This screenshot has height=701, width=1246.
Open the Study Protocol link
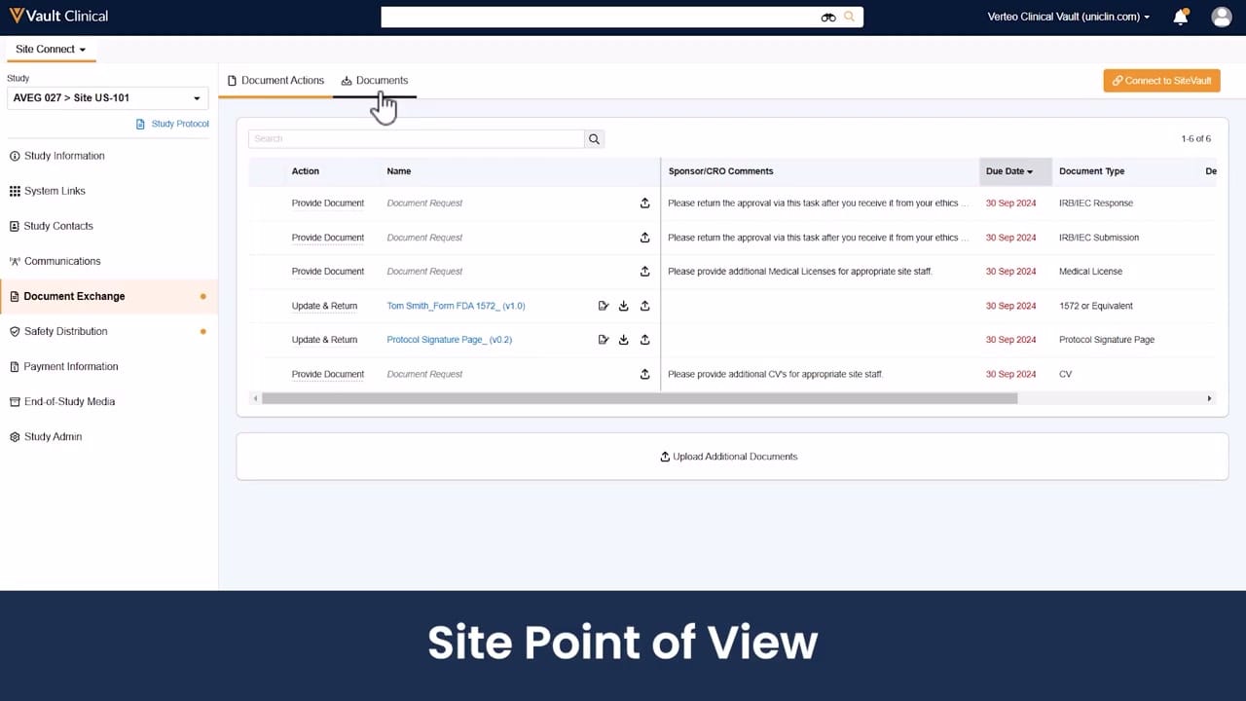(180, 124)
